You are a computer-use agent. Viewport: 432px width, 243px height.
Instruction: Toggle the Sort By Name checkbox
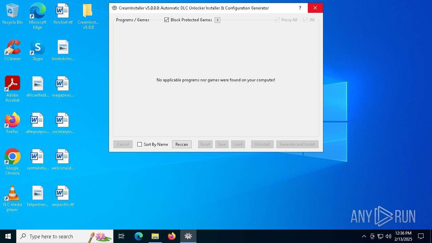(x=139, y=144)
